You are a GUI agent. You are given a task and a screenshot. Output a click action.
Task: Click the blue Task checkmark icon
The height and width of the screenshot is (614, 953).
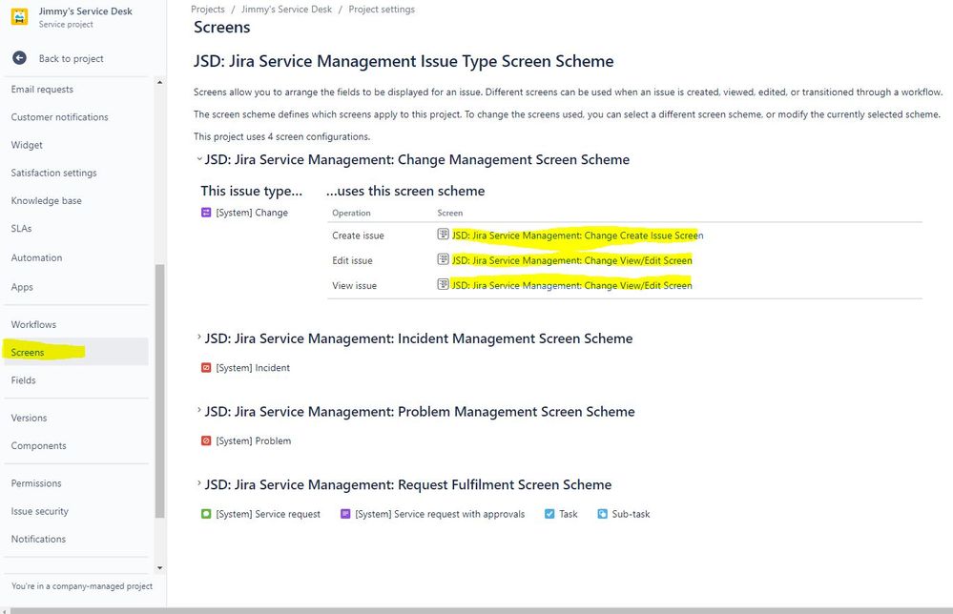tap(549, 514)
